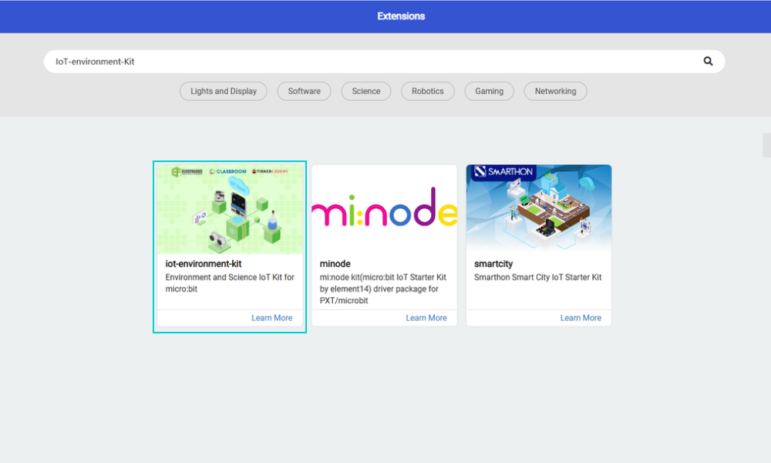Screen dimensions: 771x463
Task: Open Learn More link for minode
Action: (426, 318)
